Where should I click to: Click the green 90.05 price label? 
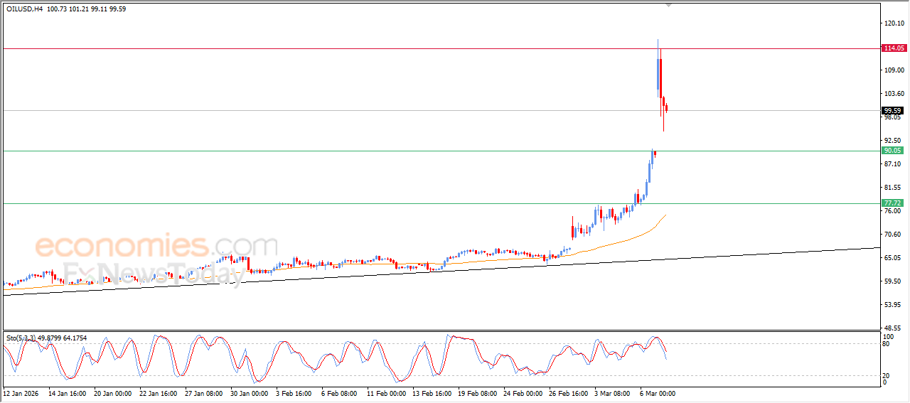click(x=893, y=151)
